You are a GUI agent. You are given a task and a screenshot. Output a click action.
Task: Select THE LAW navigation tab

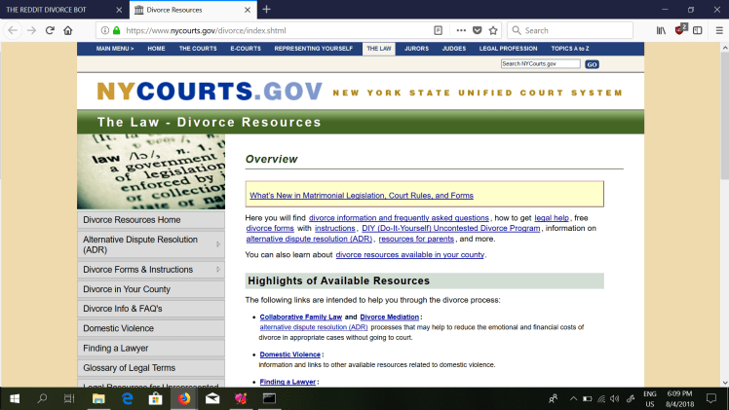coord(379,49)
